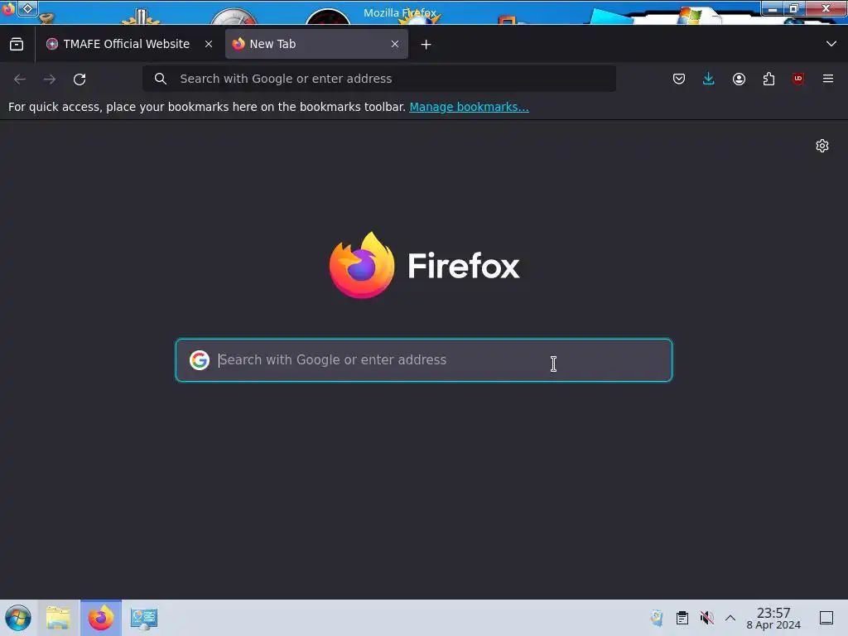Open the 23:57 clock calendar
848x636 pixels.
tap(773, 618)
